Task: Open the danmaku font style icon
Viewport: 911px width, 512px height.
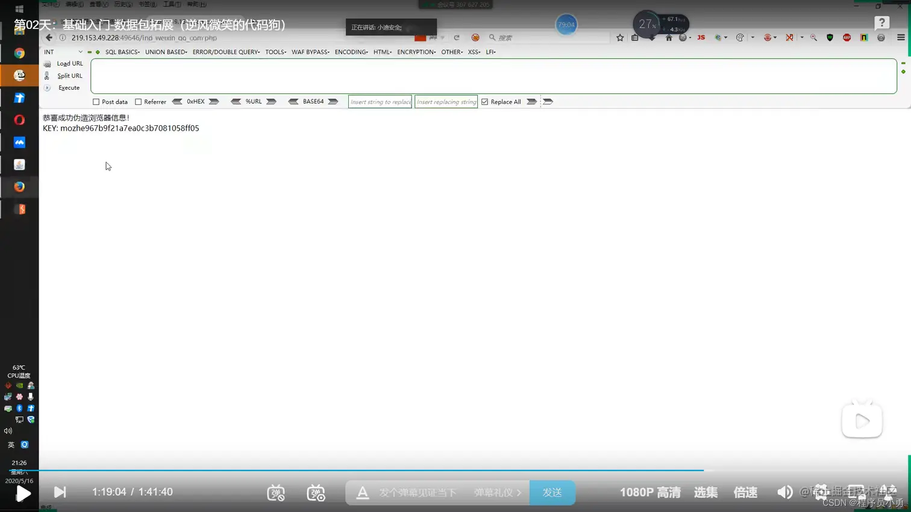Action: tap(362, 493)
